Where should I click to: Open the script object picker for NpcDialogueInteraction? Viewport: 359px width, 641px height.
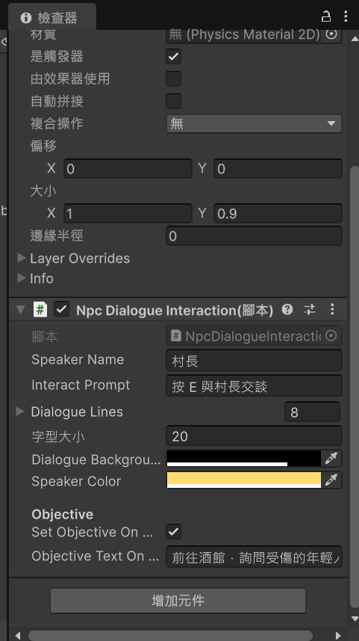point(331,336)
